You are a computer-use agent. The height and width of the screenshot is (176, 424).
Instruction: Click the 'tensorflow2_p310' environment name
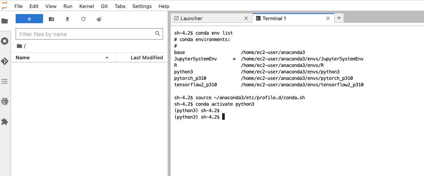[195, 85]
